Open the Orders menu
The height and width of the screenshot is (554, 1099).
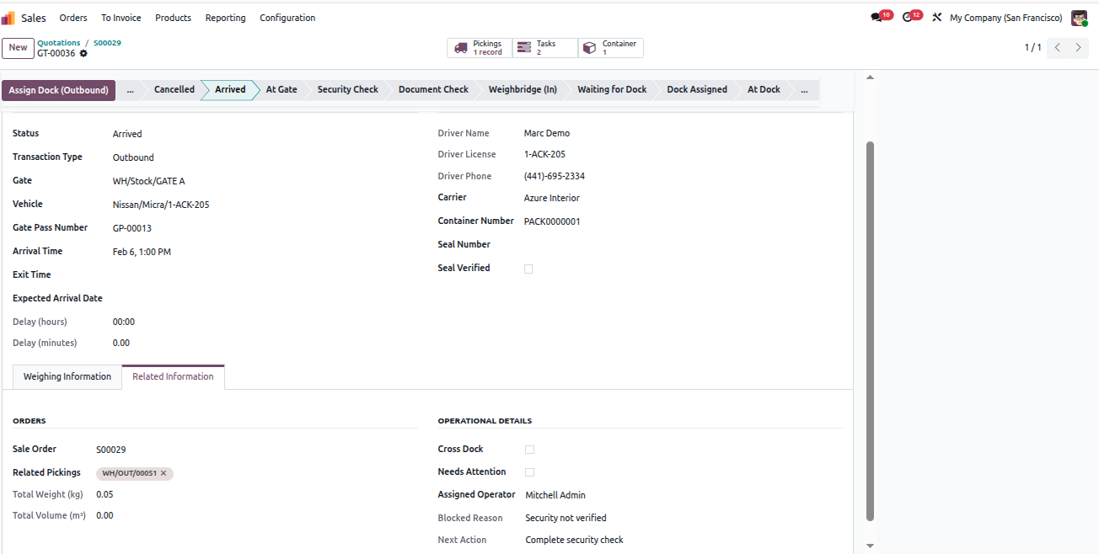[73, 18]
